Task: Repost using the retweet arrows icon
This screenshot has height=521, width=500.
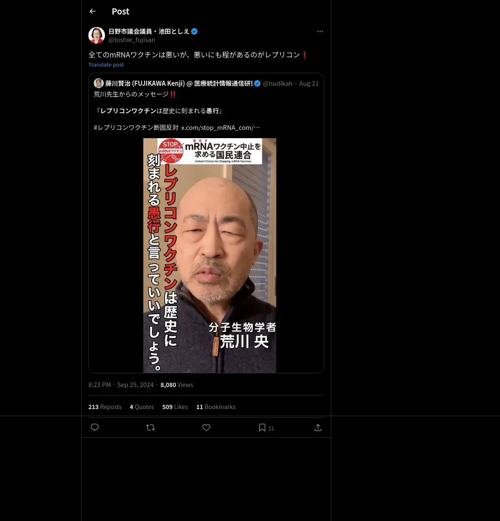Action: [150, 427]
